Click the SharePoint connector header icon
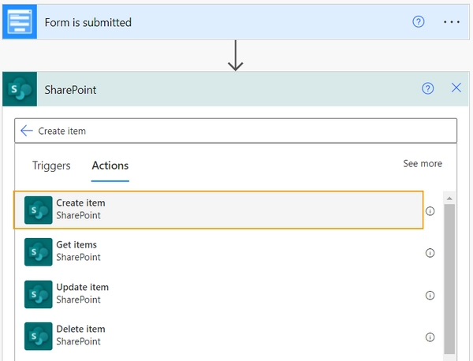Viewport: 473px width, 361px height. (20, 89)
